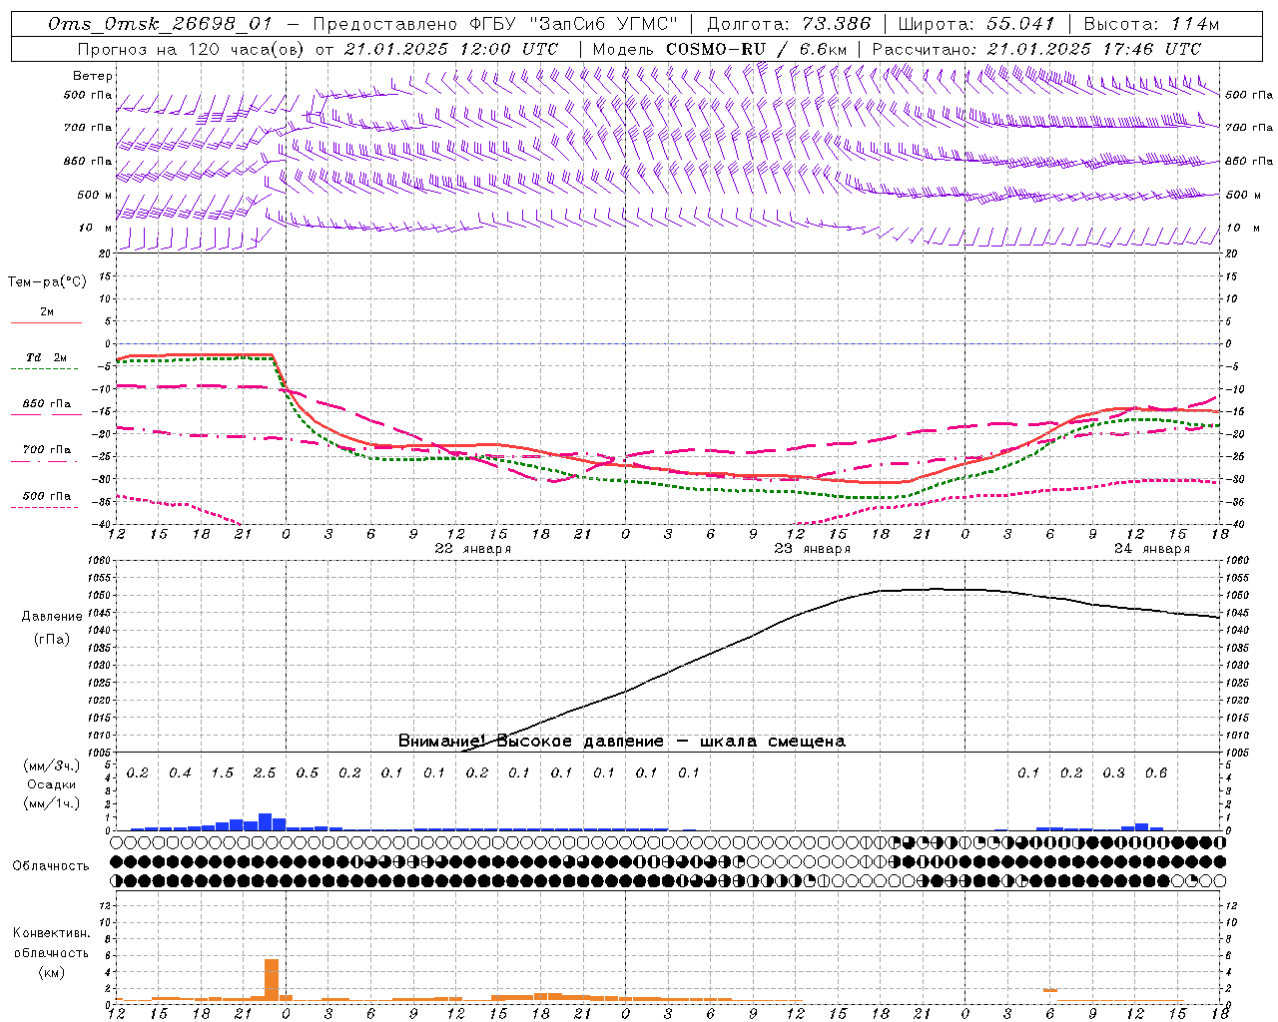Select the (мм/1ч.) units label
Viewport: 1278px width, 1022px height.
click(51, 802)
